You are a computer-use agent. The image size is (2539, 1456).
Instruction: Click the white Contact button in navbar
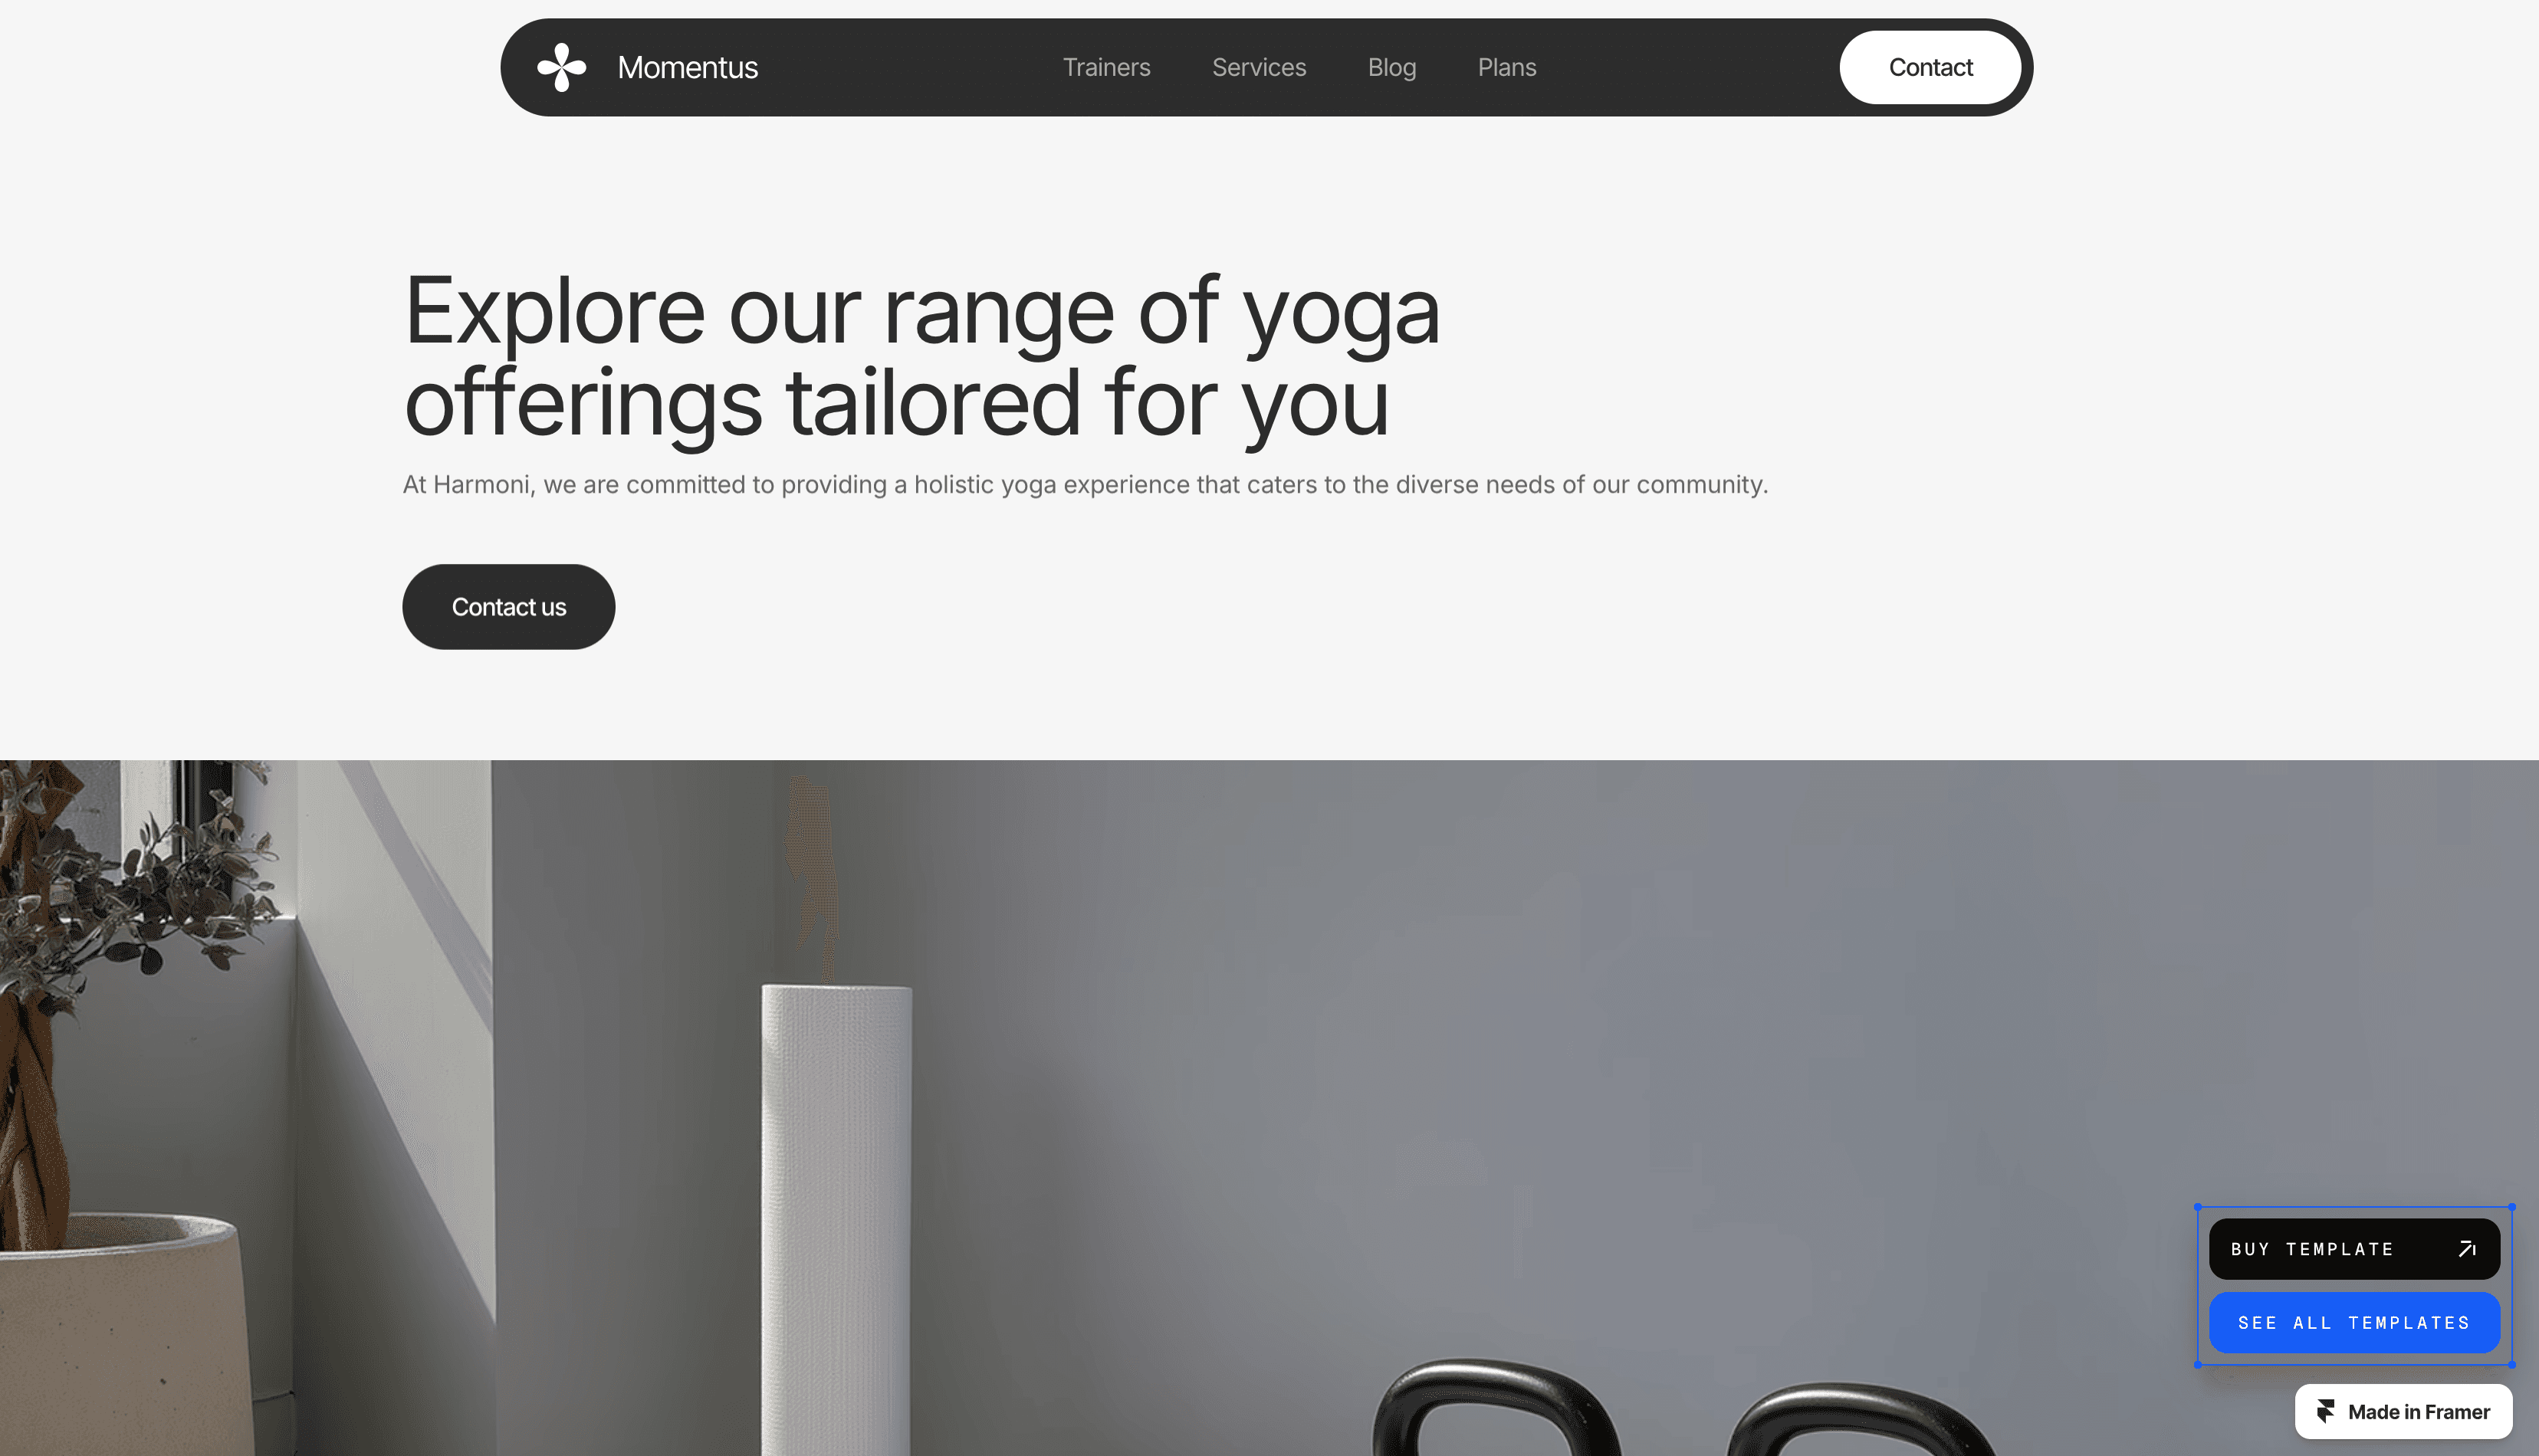pyautogui.click(x=1930, y=67)
